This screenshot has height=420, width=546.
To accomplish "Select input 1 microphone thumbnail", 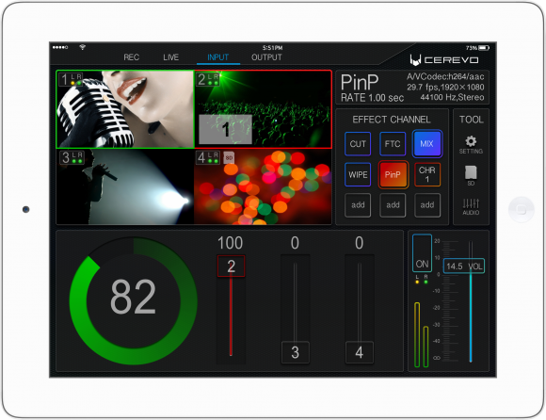I will click(125, 109).
